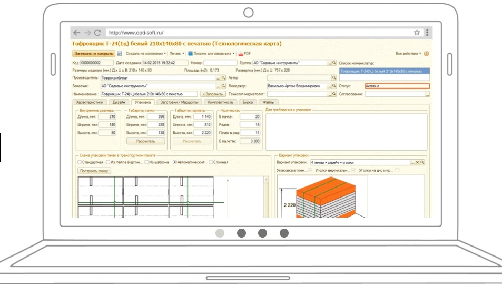Select the Сложная radio option

click(x=211, y=162)
